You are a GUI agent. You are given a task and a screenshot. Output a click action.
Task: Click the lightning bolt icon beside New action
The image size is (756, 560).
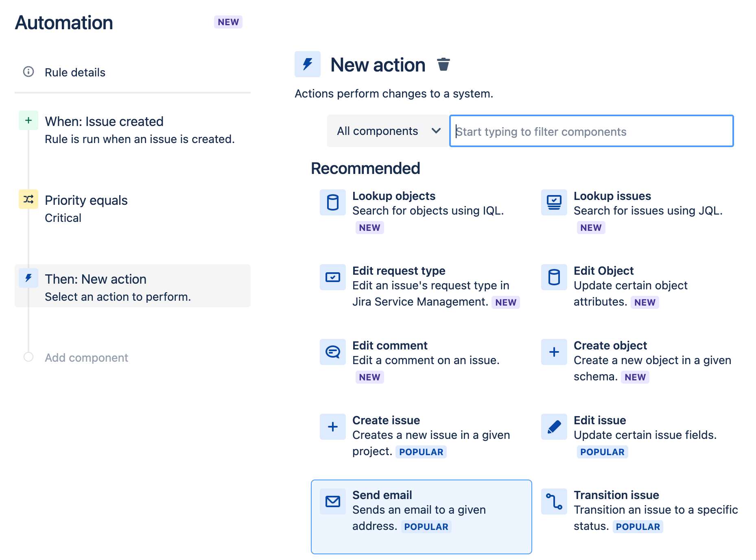coord(308,64)
